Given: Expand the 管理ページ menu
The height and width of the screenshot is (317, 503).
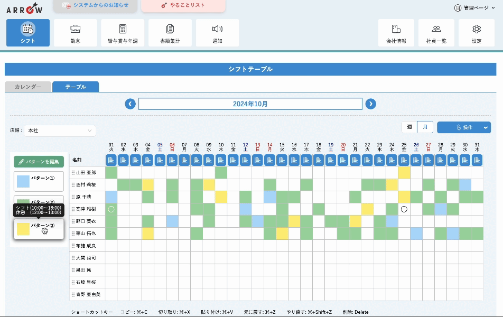Looking at the screenshot, I should (x=475, y=8).
